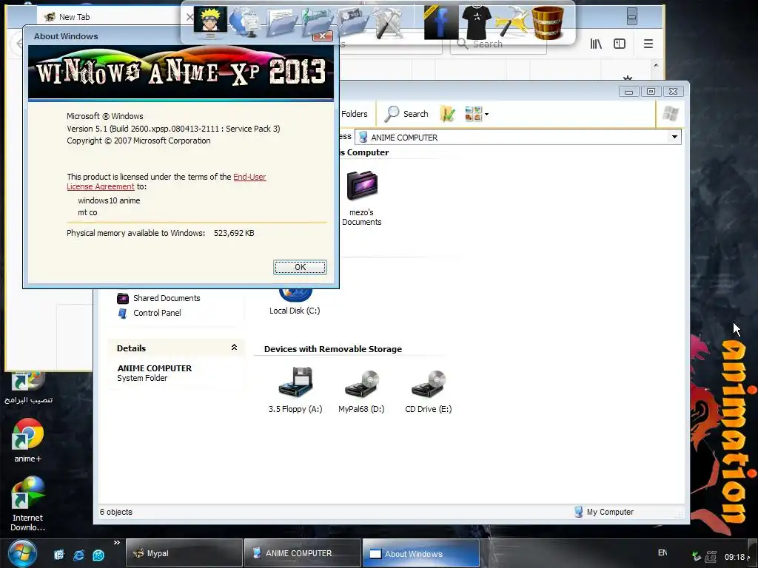Open the Naruto computer dock icon
Screen dimensions: 758x568
(x=210, y=22)
